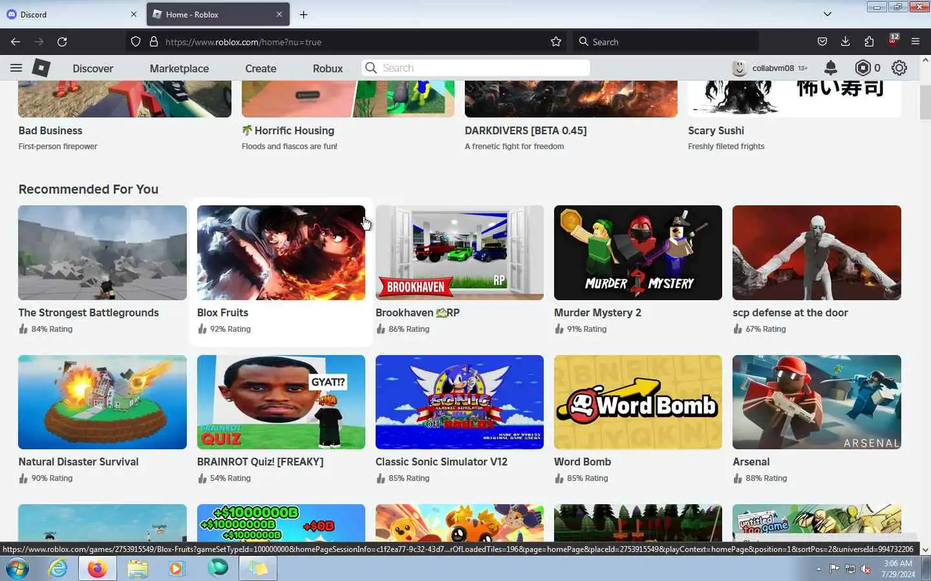931x581 pixels.
Task: Open the Marketplace menu item
Action: pos(179,68)
